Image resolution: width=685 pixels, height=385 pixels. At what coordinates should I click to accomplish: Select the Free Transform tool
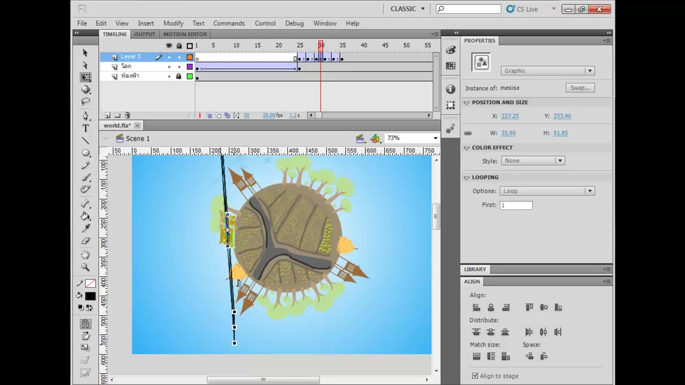(86, 78)
